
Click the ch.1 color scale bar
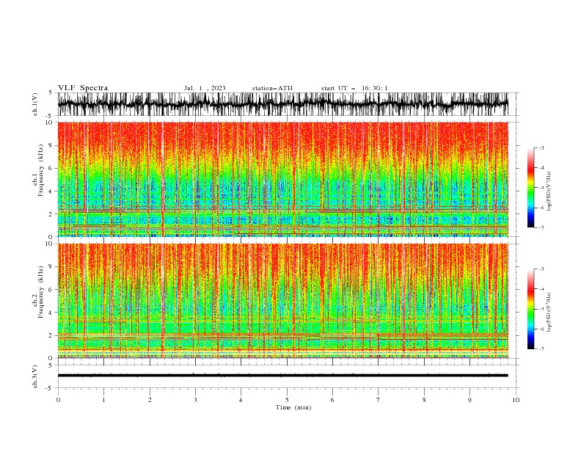point(530,188)
